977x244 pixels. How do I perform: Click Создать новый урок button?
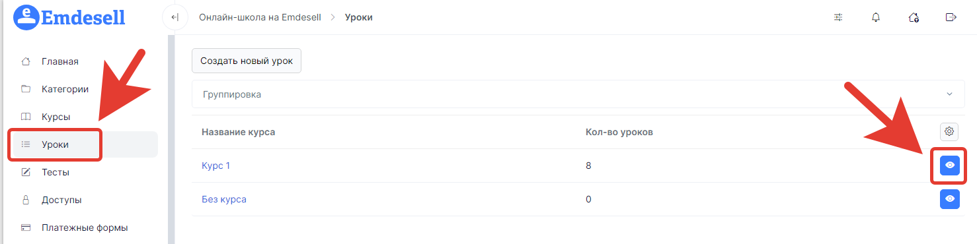tap(247, 60)
